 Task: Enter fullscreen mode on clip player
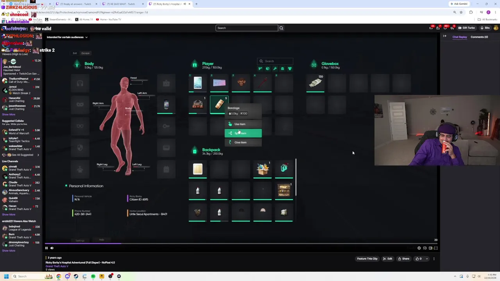click(436, 248)
